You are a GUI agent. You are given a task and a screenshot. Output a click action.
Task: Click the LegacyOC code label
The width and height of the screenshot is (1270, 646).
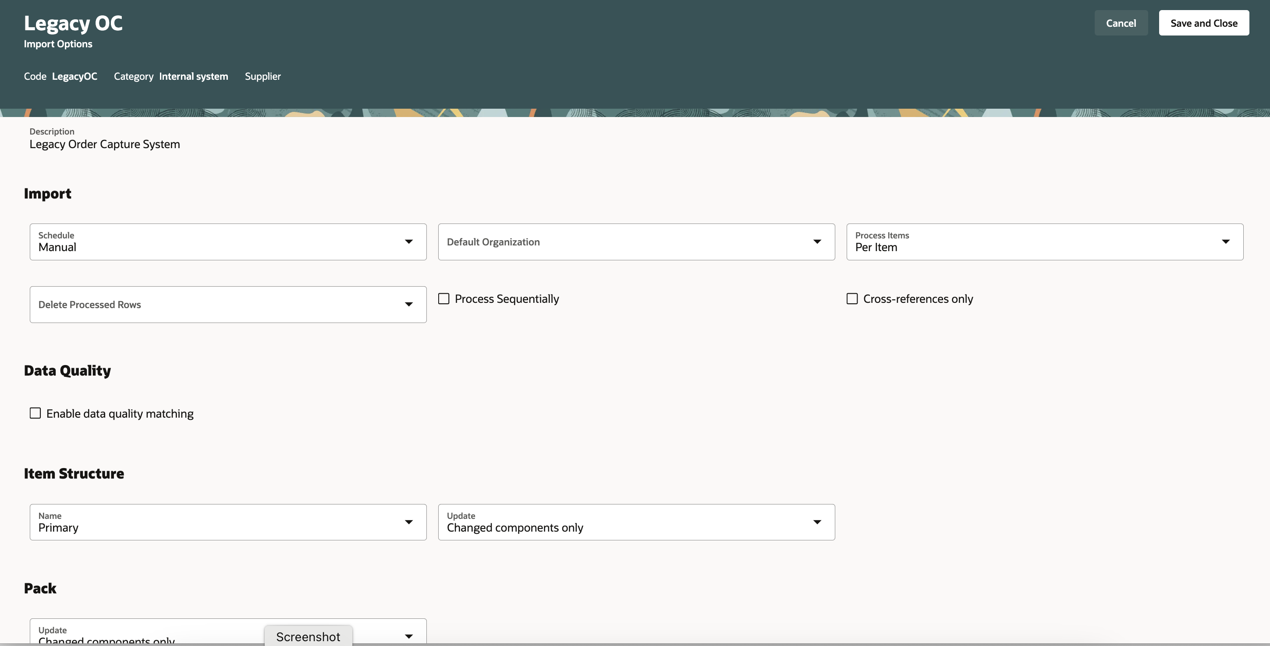tap(74, 76)
